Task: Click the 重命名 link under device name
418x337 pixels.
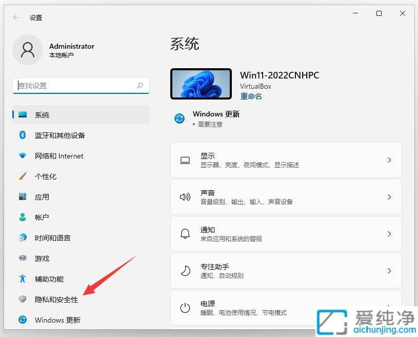Action: (251, 96)
